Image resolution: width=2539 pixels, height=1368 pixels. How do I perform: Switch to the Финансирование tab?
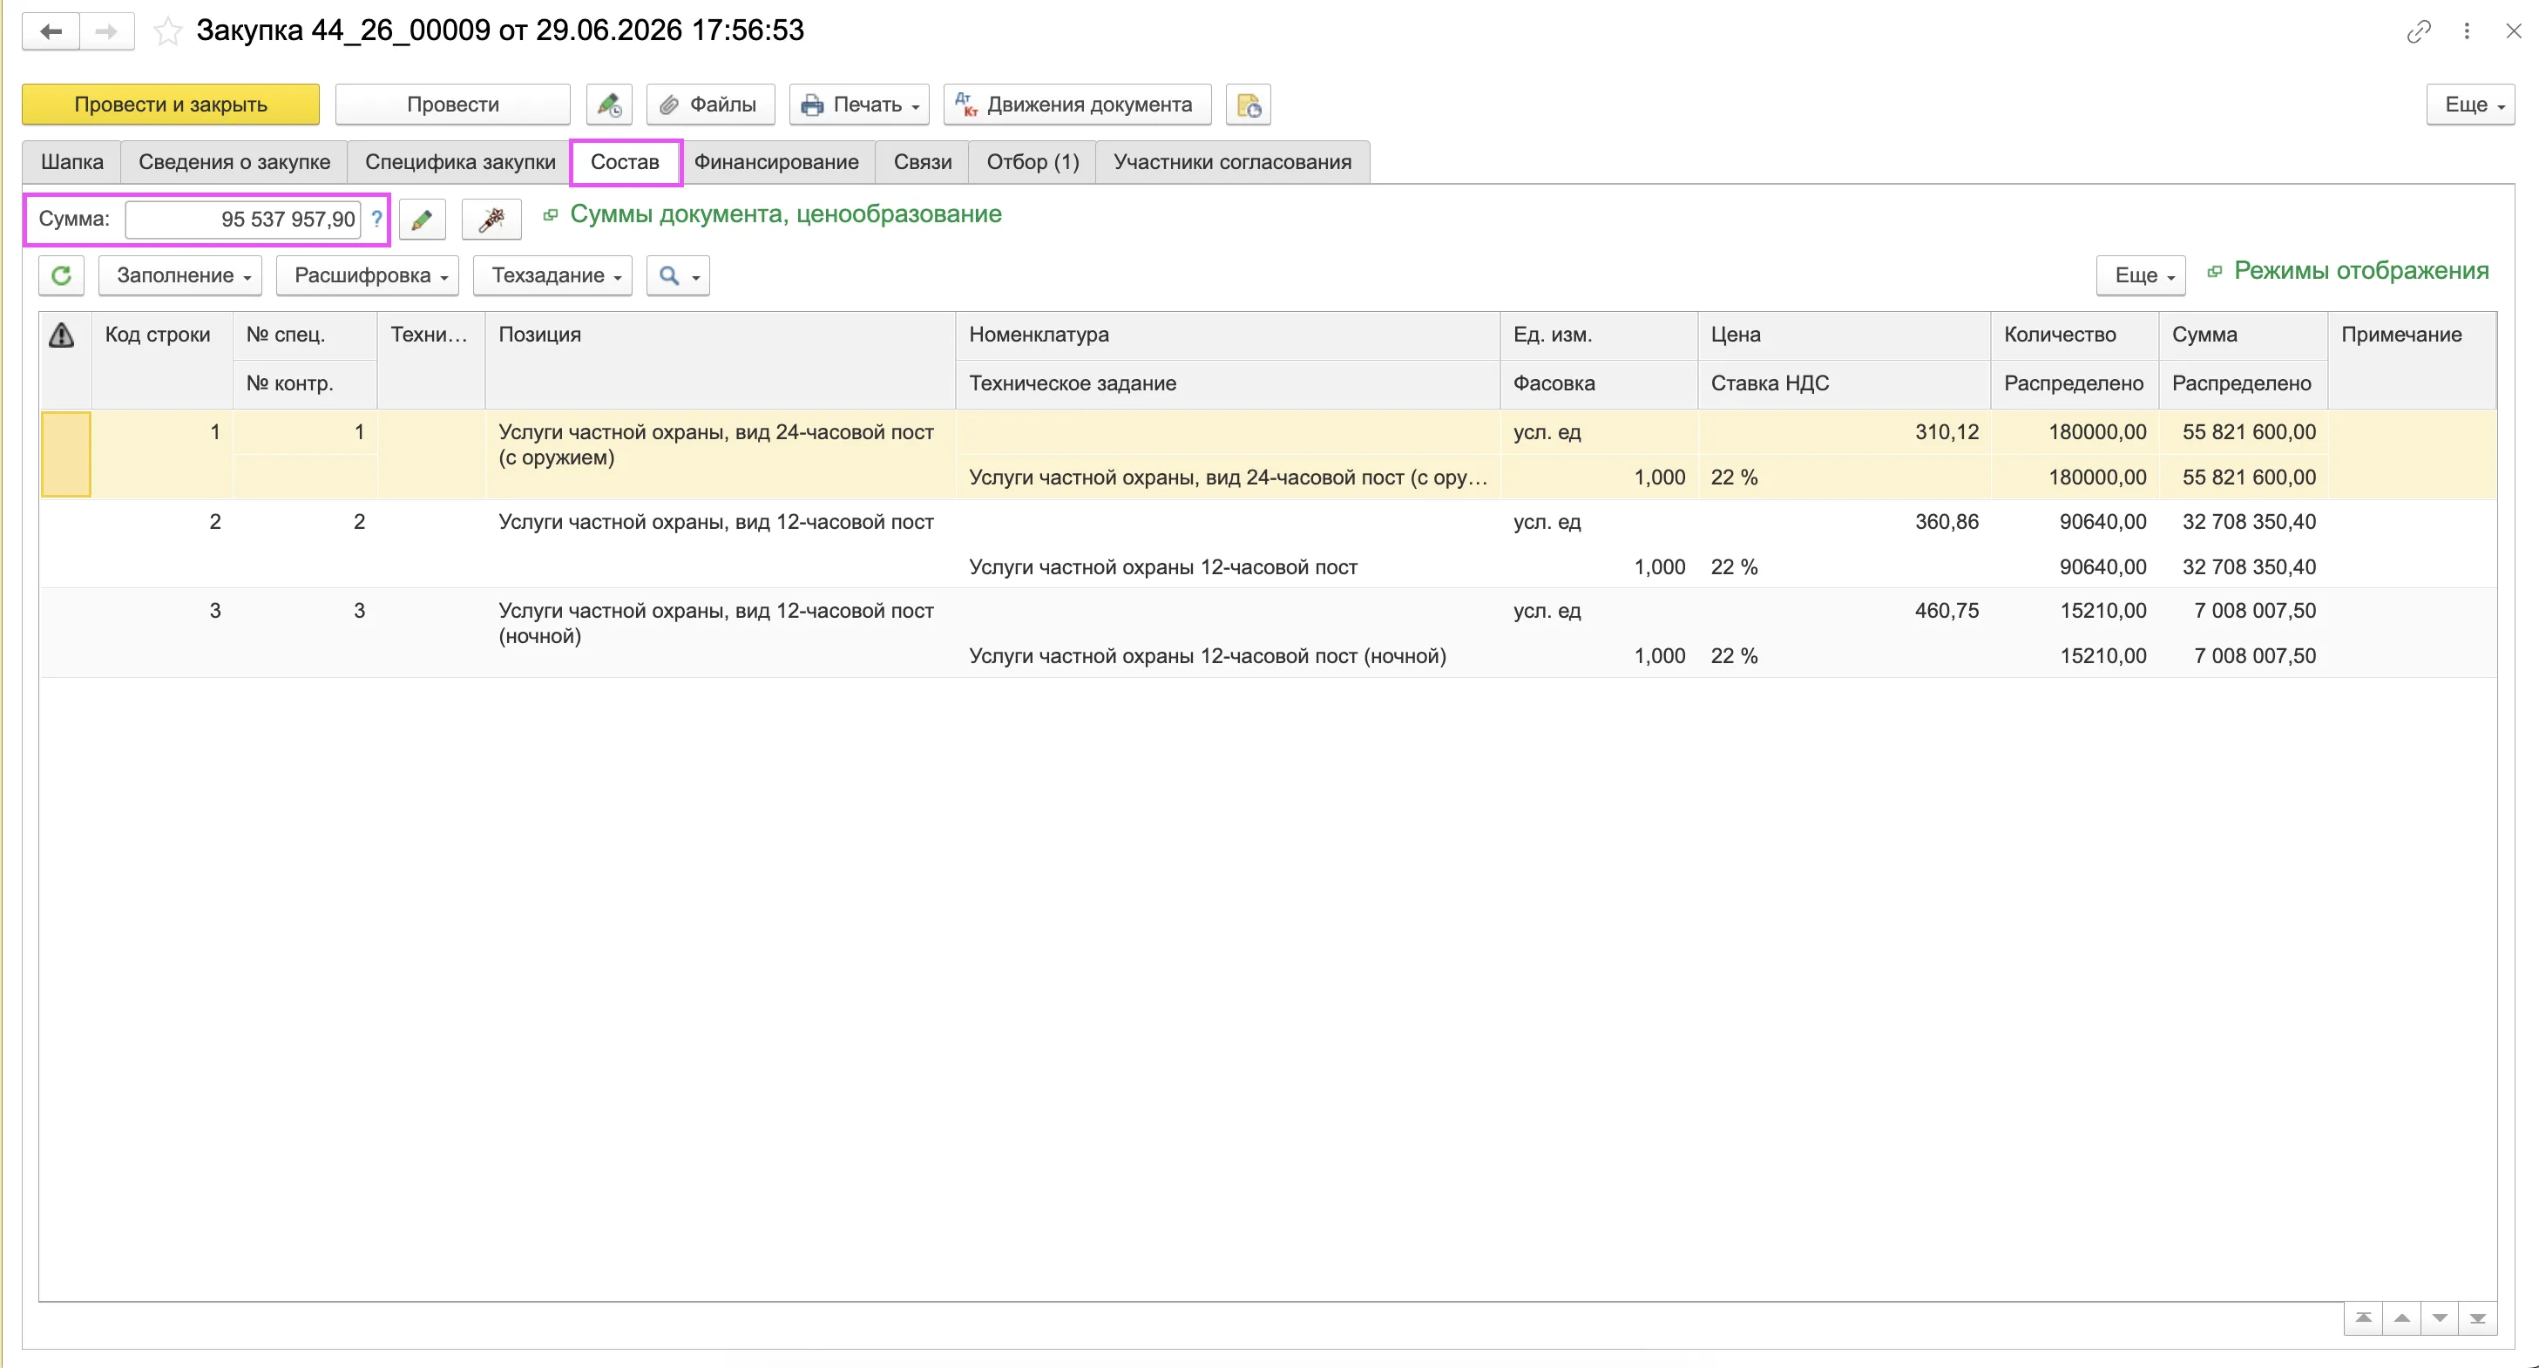tap(776, 163)
